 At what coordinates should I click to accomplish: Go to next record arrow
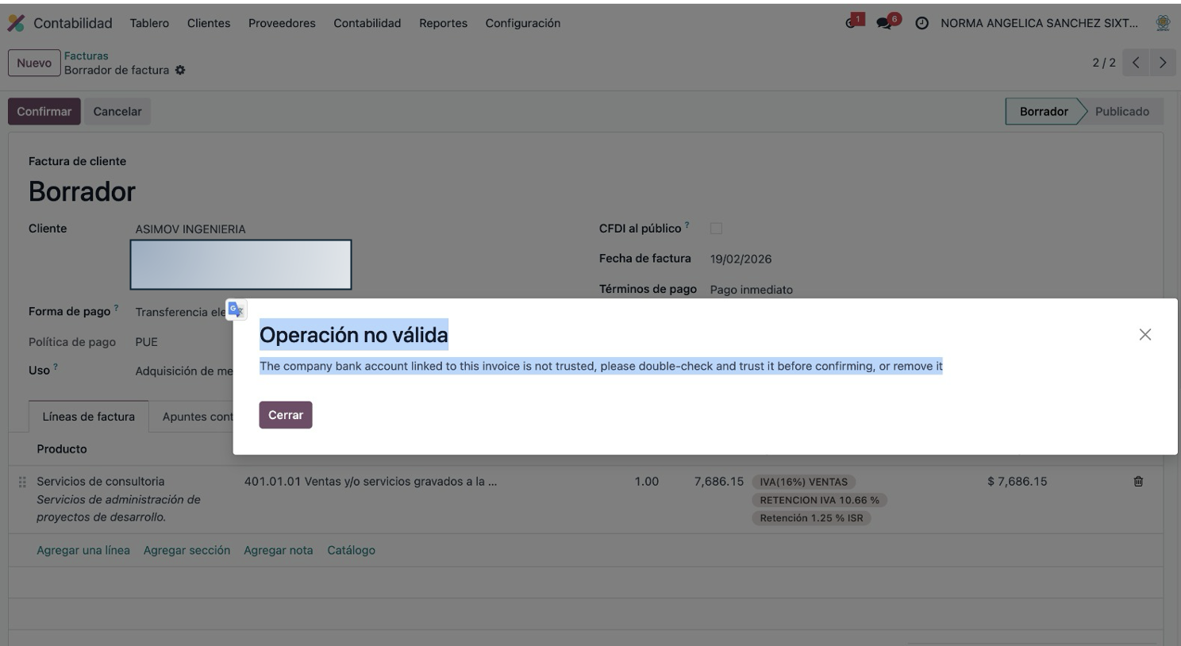[x=1163, y=63]
